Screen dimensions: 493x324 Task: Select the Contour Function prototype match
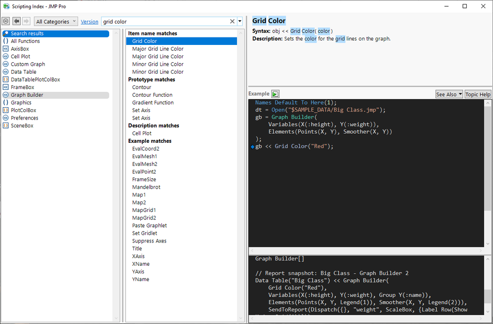tap(152, 95)
